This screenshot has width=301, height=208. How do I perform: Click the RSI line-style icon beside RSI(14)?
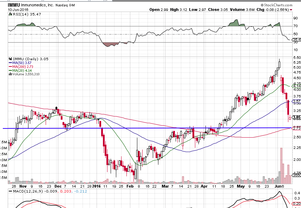10,14
